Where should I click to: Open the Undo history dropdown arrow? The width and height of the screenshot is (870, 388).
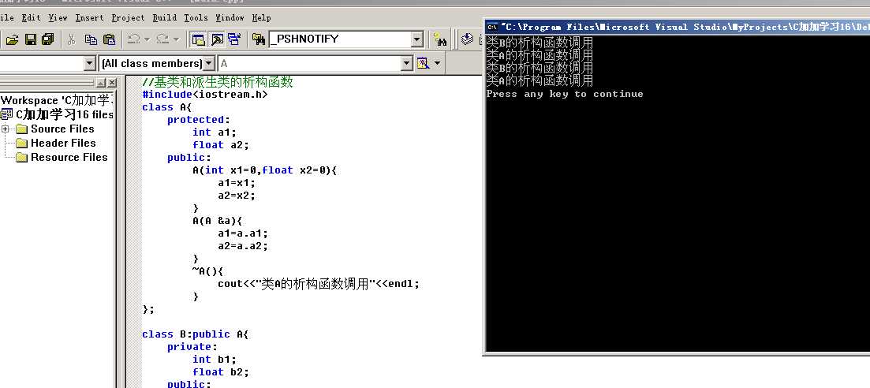[147, 39]
